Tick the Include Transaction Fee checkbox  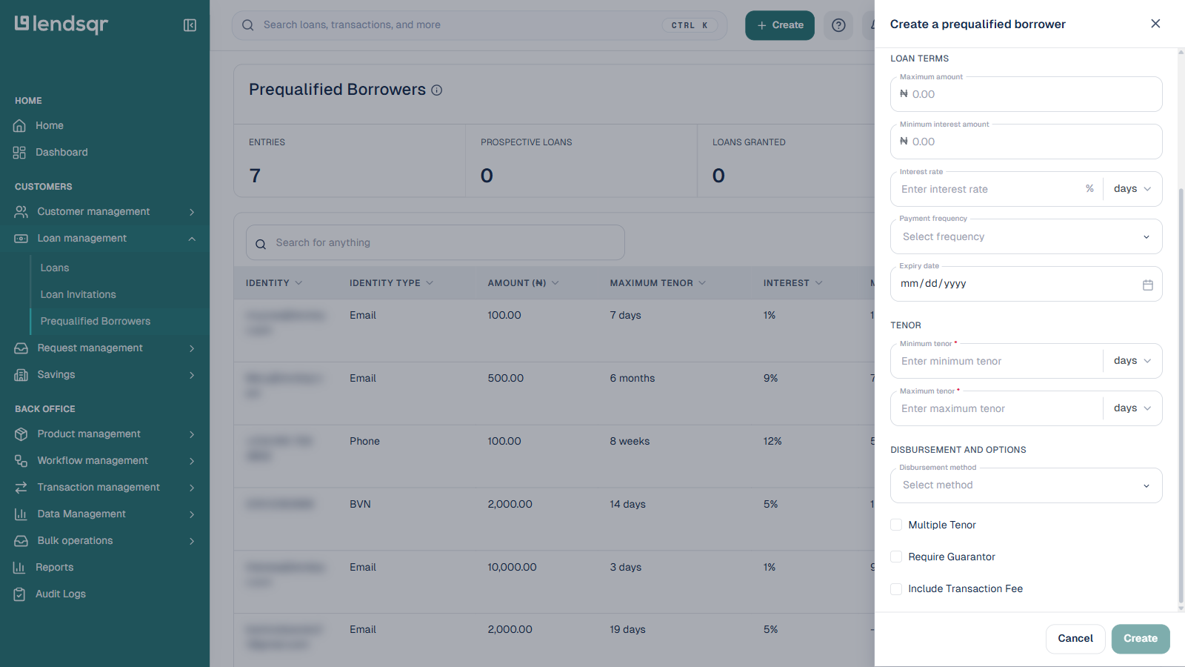tap(896, 588)
